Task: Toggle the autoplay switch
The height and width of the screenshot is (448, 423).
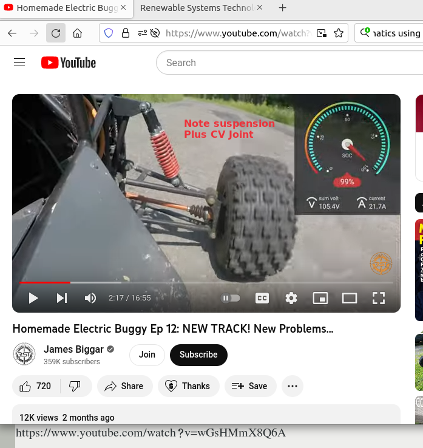Action: [x=231, y=298]
